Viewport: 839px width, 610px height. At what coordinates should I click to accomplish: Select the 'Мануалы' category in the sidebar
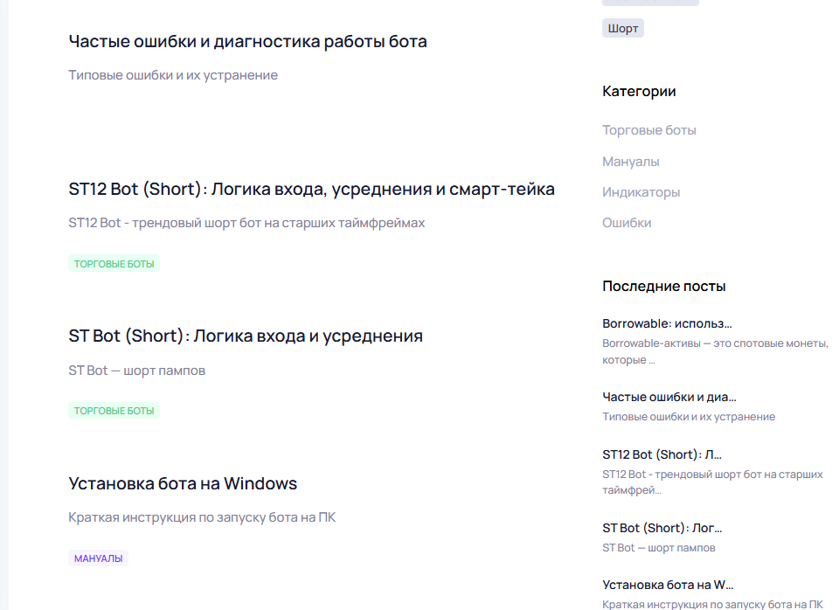(x=631, y=162)
